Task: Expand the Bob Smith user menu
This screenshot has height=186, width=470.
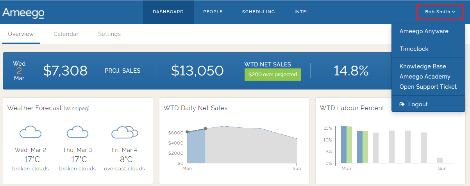Action: click(440, 12)
